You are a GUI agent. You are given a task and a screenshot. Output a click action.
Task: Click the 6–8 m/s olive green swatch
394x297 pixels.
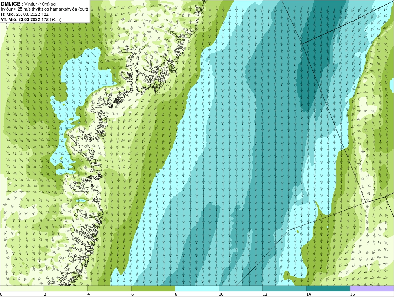153,288
